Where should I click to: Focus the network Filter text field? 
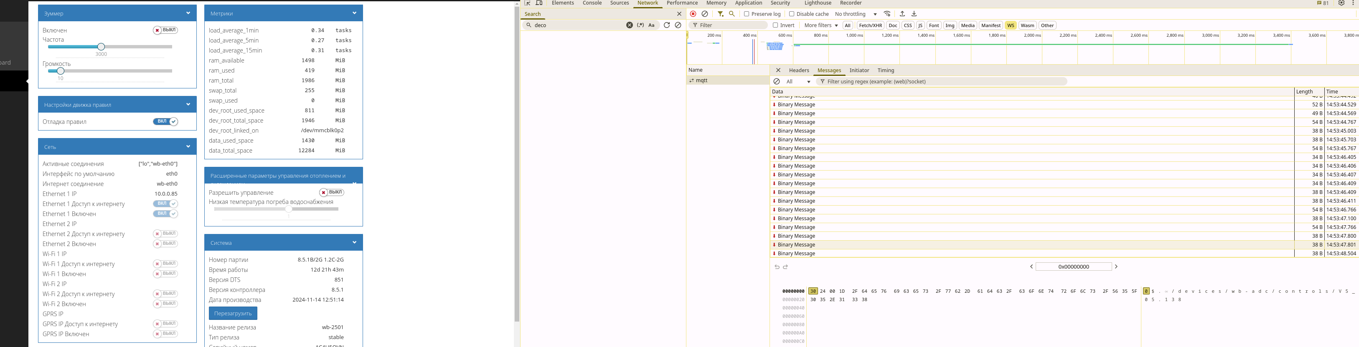pos(728,25)
